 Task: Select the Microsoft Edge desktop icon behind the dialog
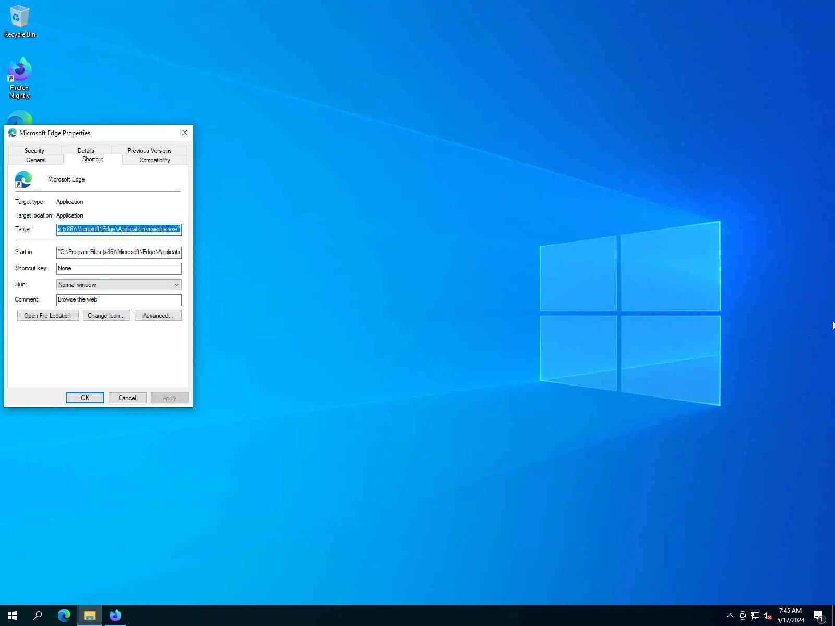click(x=20, y=118)
